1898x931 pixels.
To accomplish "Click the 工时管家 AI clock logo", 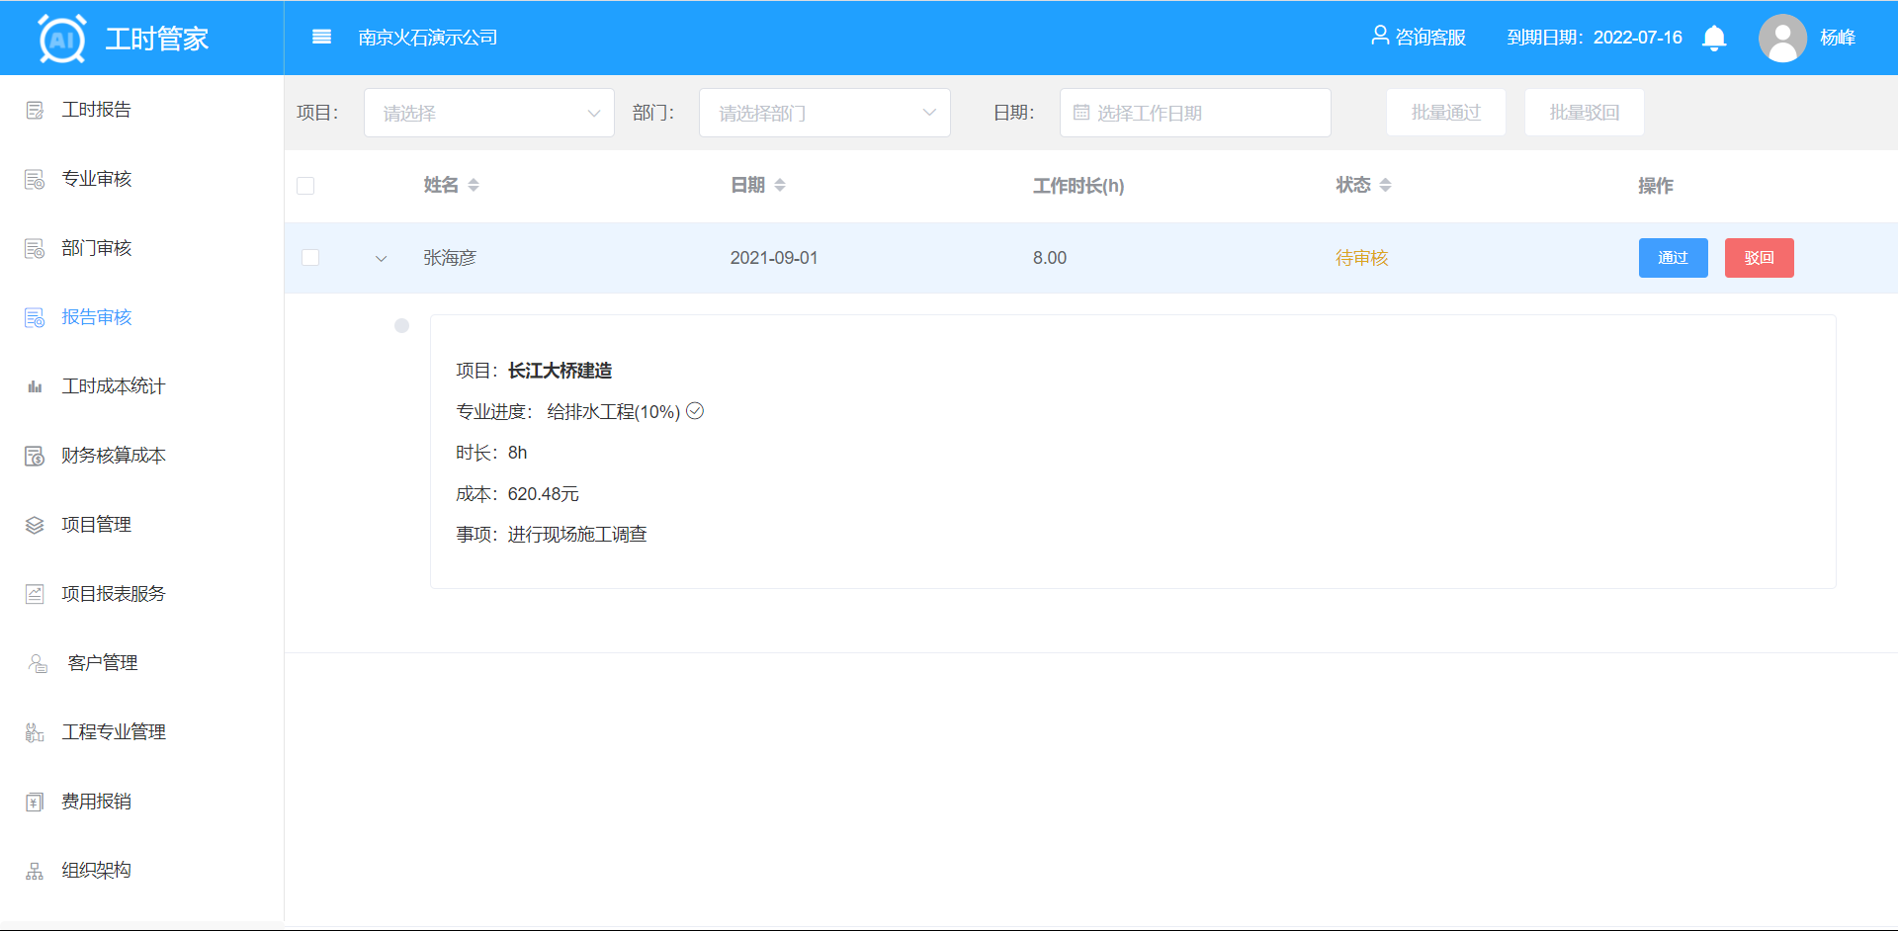I will (x=61, y=40).
